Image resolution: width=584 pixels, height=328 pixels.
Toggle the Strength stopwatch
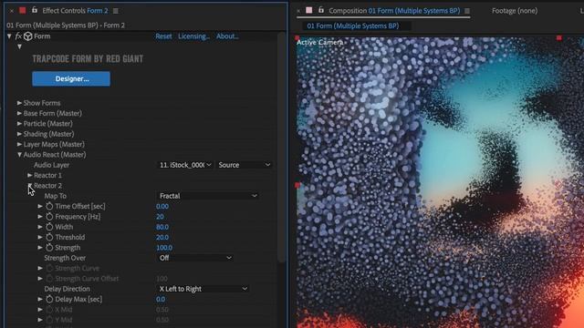[x=49, y=247]
